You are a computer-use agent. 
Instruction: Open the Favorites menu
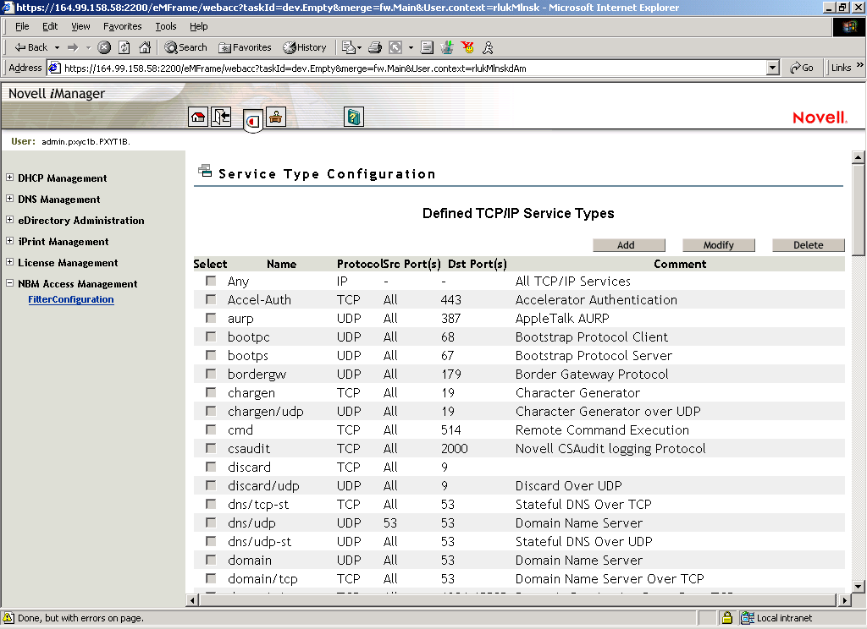tap(122, 26)
